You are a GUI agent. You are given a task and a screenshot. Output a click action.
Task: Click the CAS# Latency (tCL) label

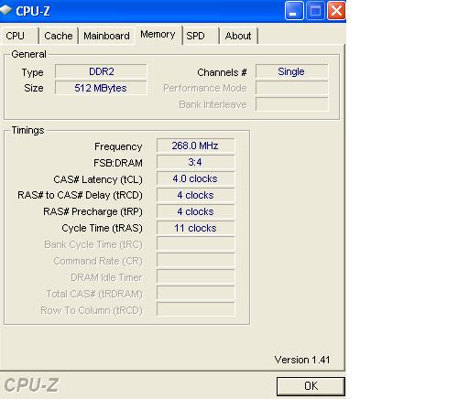pyautogui.click(x=98, y=179)
